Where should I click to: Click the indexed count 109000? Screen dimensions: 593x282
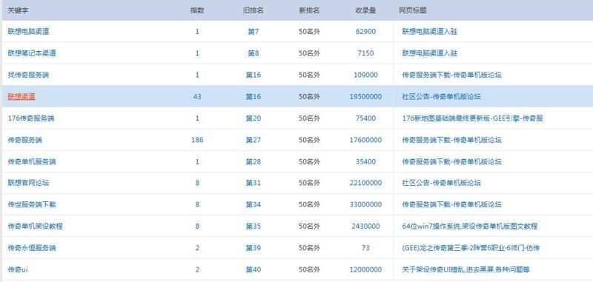pyautogui.click(x=365, y=75)
